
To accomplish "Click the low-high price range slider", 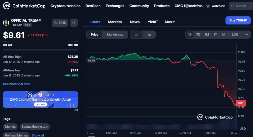I will click(40, 50).
